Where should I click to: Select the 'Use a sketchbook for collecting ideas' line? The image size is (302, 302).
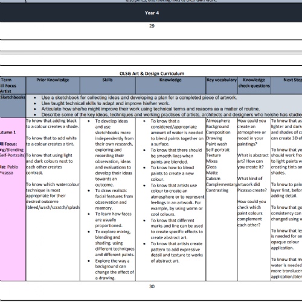coord(139,98)
